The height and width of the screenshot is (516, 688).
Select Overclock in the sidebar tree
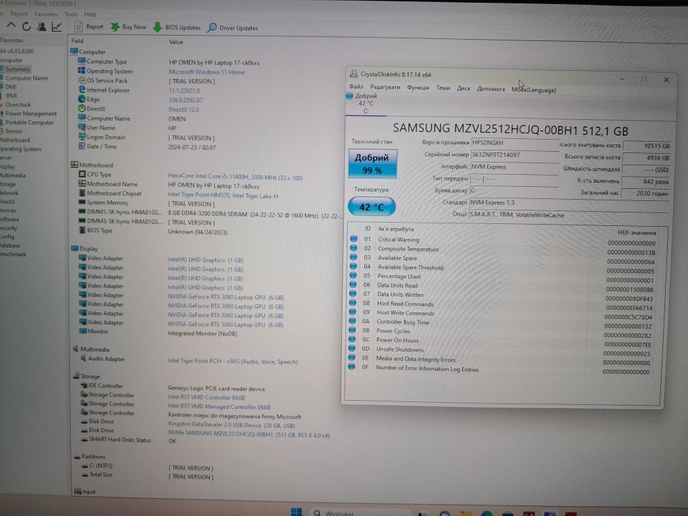pyautogui.click(x=18, y=105)
